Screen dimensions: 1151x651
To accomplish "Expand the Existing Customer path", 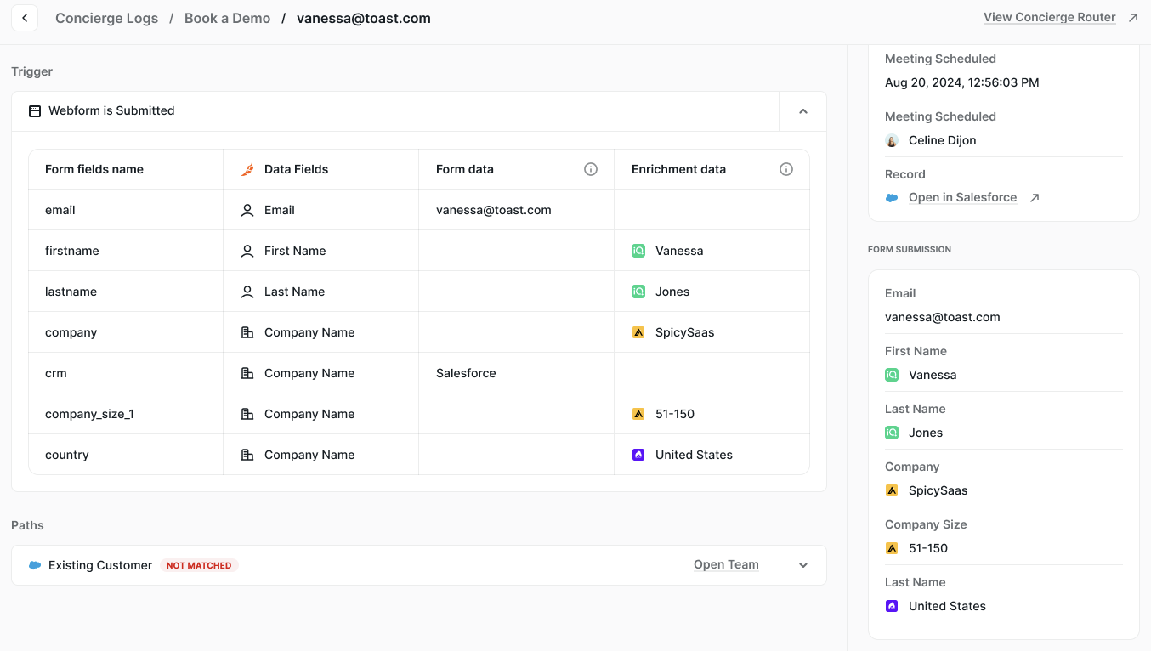I will point(803,565).
